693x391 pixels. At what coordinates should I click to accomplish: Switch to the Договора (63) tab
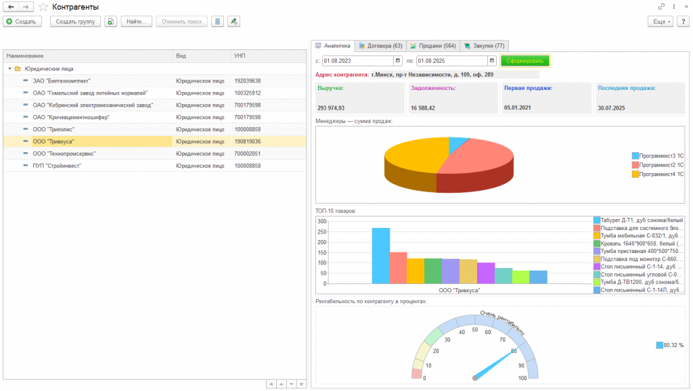(380, 46)
